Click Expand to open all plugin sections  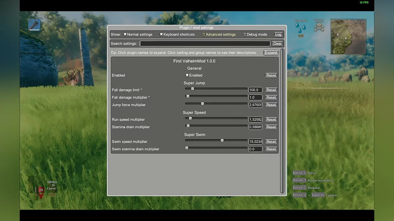click(x=271, y=52)
